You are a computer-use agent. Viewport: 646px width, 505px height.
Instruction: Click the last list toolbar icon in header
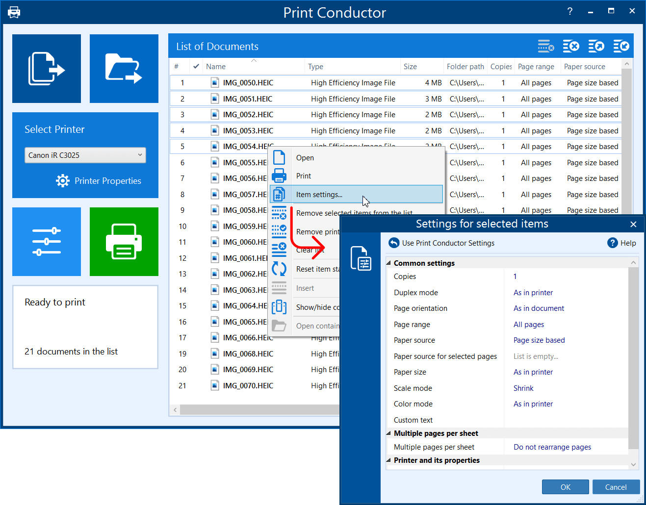coord(621,46)
